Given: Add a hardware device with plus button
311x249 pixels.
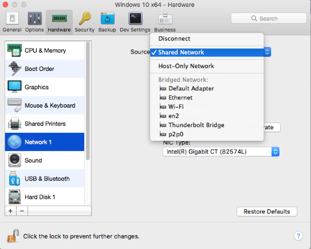Looking at the screenshot, I should 10,211.
